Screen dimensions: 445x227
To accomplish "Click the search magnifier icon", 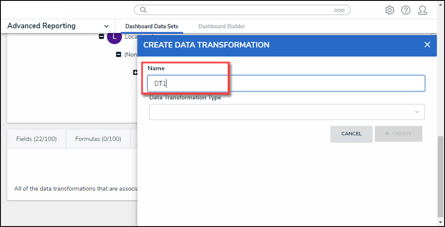I will point(143,10).
